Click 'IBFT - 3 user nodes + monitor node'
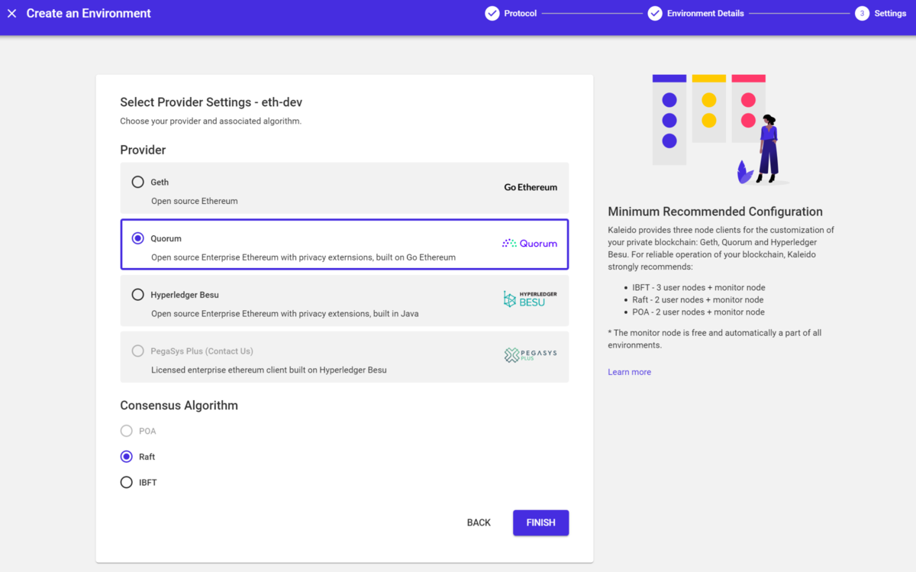 point(698,288)
